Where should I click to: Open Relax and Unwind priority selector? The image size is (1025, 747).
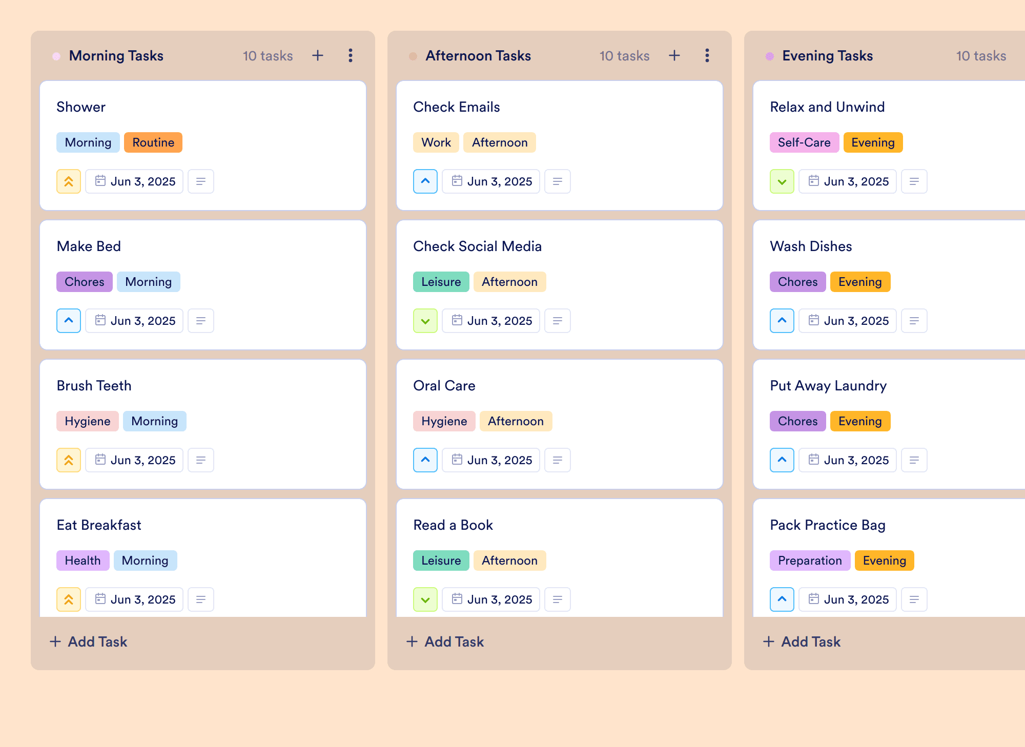coord(782,181)
